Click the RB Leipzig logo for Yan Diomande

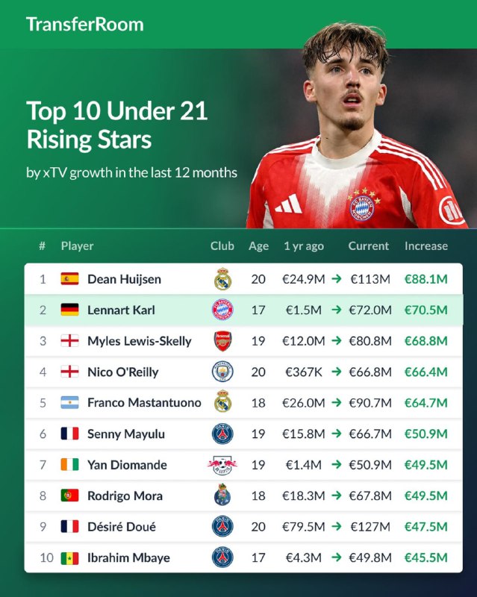click(x=222, y=465)
